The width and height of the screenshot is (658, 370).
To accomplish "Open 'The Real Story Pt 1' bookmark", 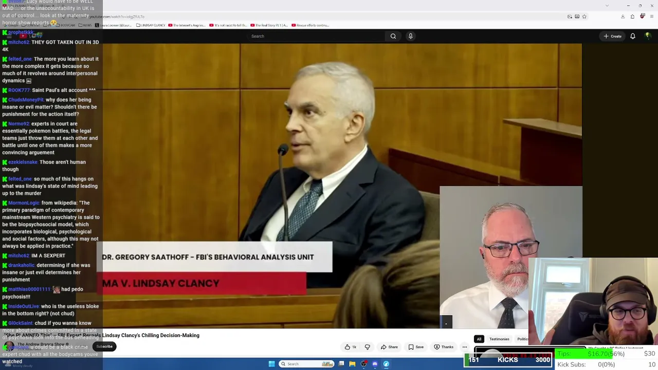I will click(269, 25).
